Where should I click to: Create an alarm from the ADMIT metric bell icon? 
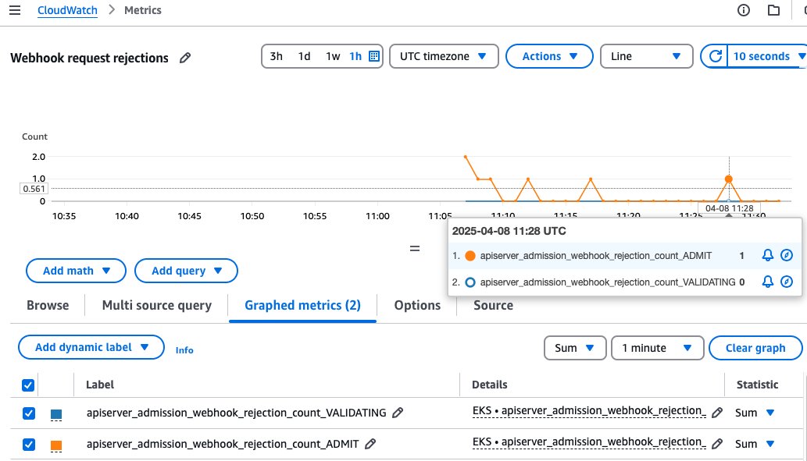pyautogui.click(x=766, y=254)
